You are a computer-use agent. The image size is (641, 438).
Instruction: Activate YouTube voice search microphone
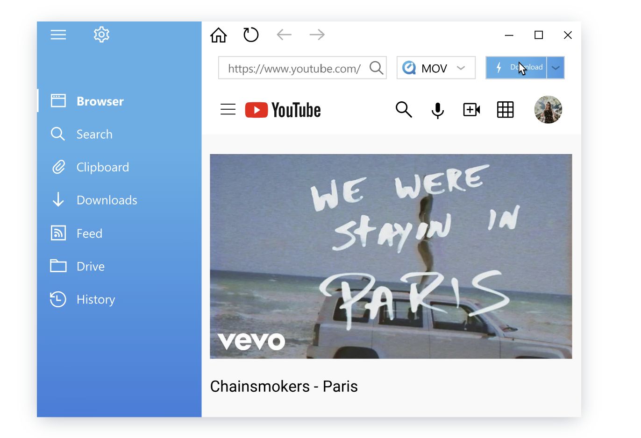click(438, 110)
